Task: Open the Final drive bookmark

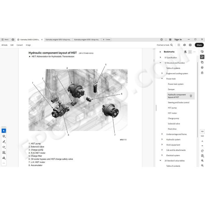Action: (x=172, y=129)
